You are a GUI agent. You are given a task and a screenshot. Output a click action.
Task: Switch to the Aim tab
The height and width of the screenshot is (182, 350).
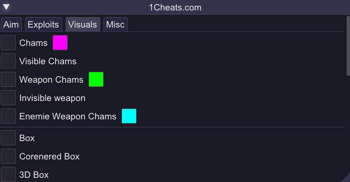tap(11, 25)
